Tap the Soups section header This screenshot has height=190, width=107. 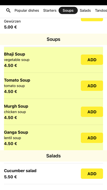point(53,39)
